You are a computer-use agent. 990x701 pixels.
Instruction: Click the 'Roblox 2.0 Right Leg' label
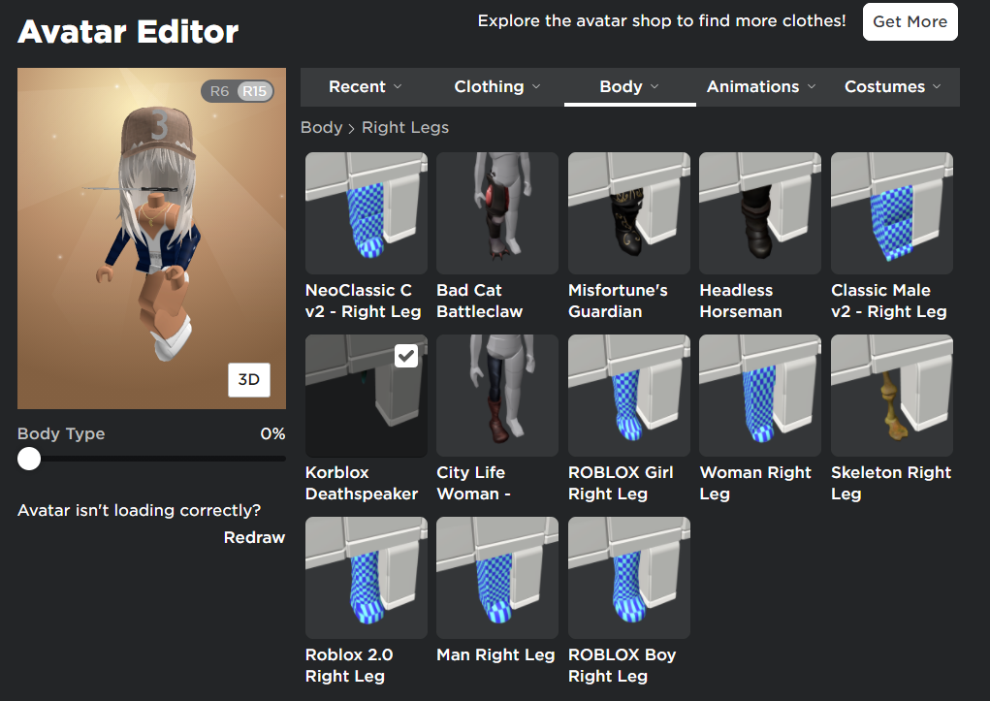349,666
